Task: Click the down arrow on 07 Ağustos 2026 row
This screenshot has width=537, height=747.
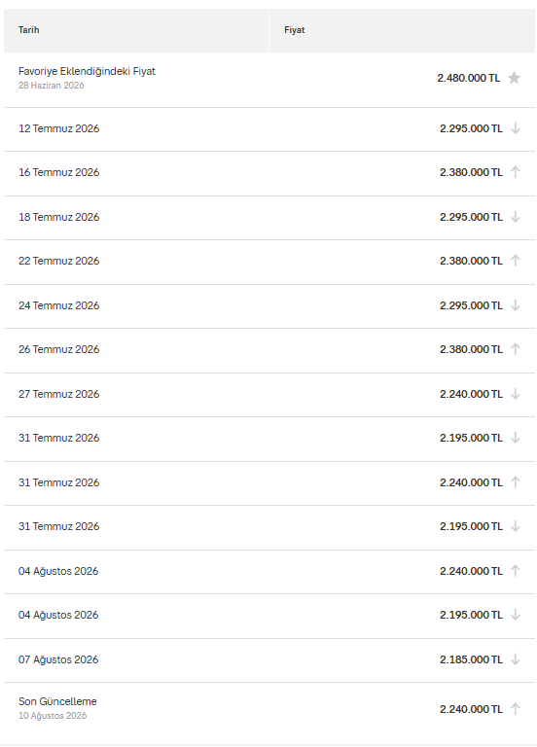Action: pos(515,659)
